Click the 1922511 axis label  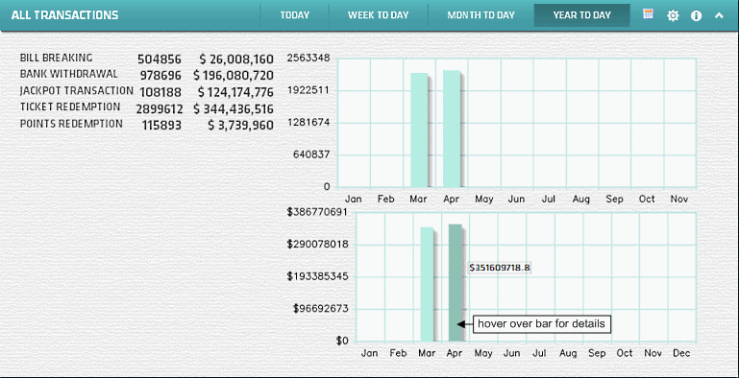pos(308,90)
